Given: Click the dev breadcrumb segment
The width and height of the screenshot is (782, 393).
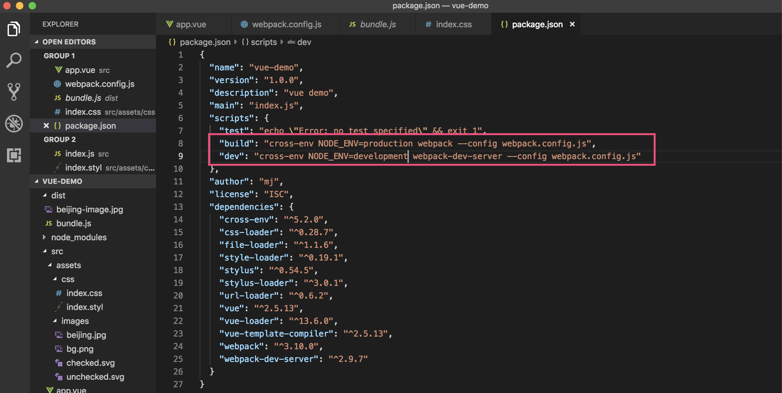Looking at the screenshot, I should (x=304, y=42).
